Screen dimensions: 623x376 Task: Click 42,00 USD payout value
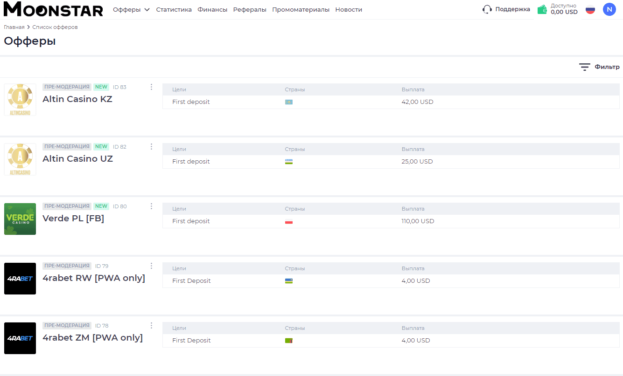point(417,102)
